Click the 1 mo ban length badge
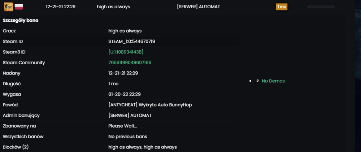The image size is (361, 152). (x=281, y=6)
